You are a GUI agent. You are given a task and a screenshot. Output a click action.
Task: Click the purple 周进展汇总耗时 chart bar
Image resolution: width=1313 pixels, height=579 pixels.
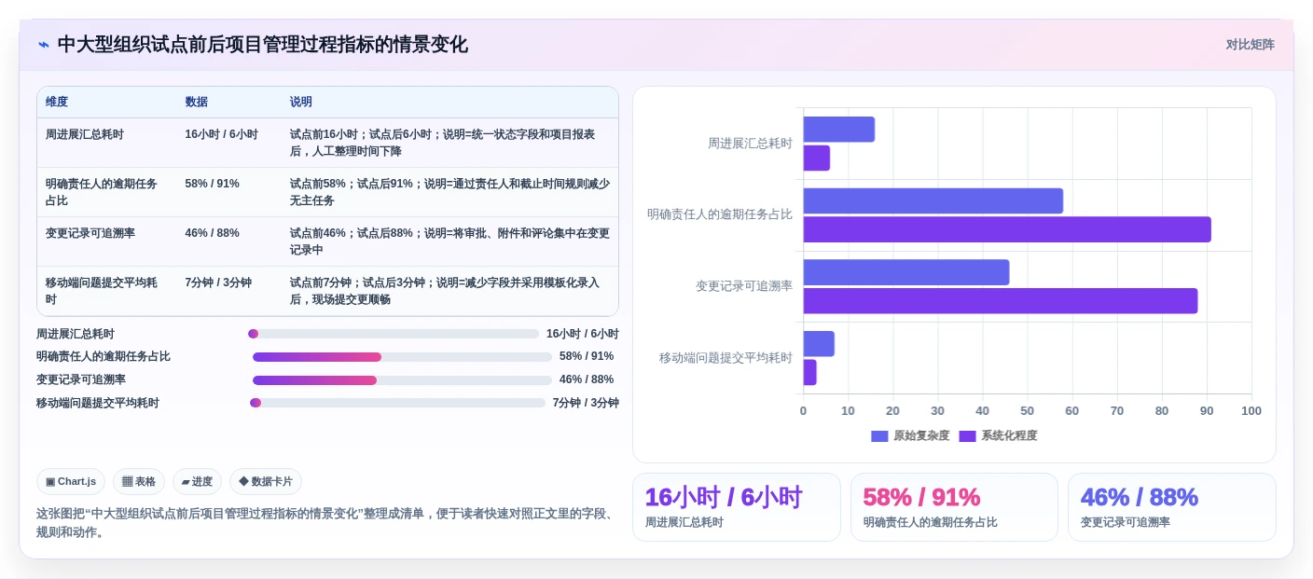[817, 159]
